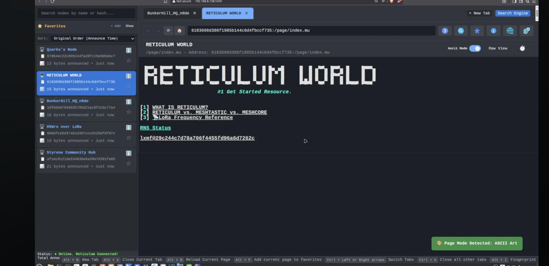Click the blue go arrow button

(x=445, y=31)
